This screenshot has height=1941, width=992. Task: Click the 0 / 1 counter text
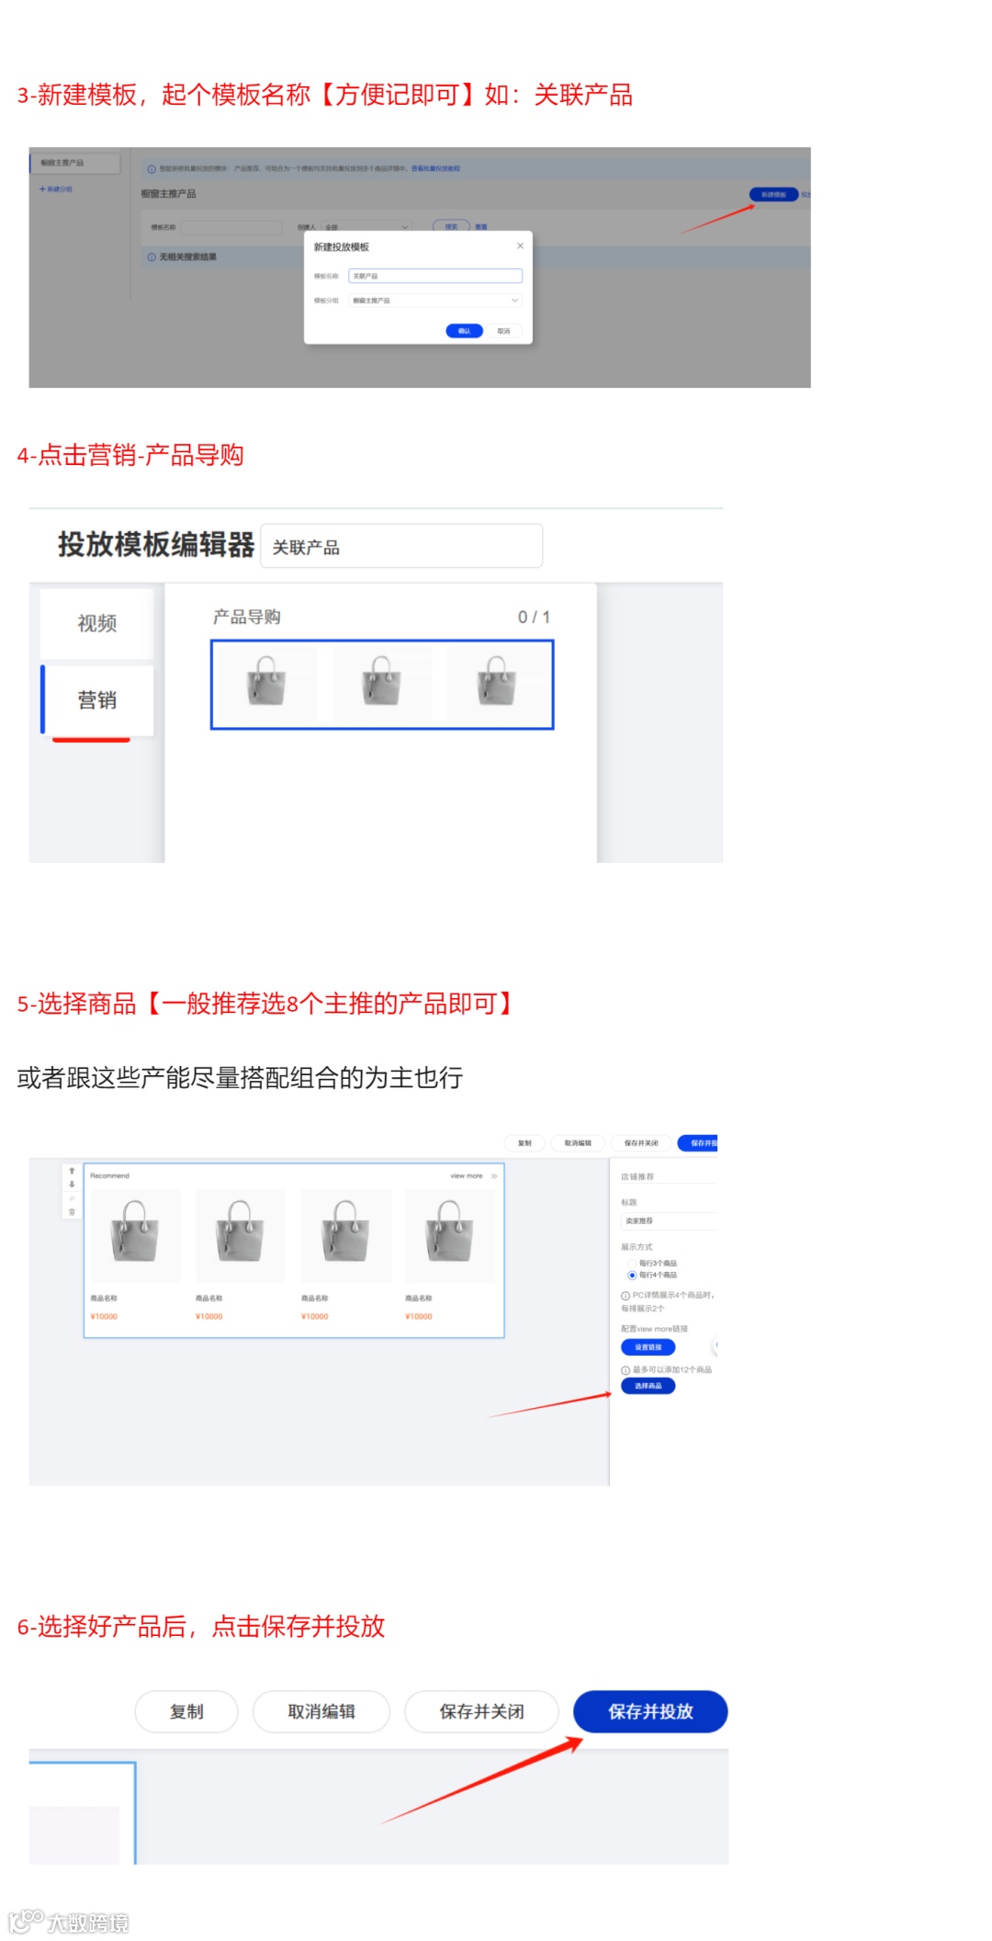pos(534,618)
